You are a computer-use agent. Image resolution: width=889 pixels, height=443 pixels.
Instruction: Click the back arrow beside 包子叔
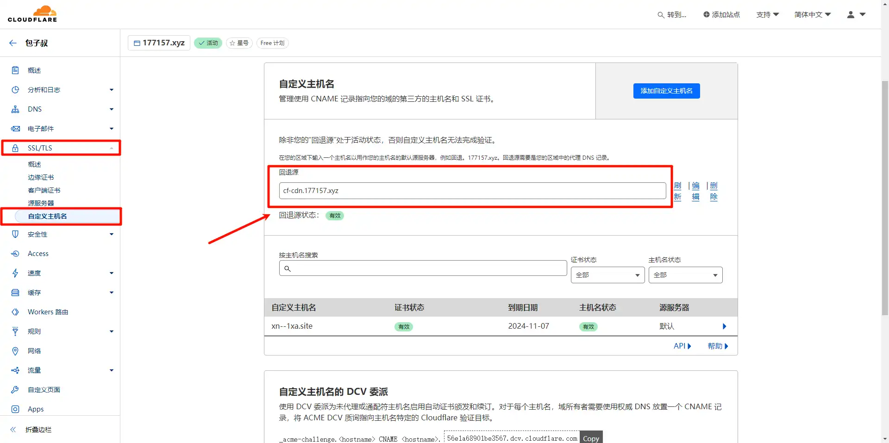(x=13, y=43)
